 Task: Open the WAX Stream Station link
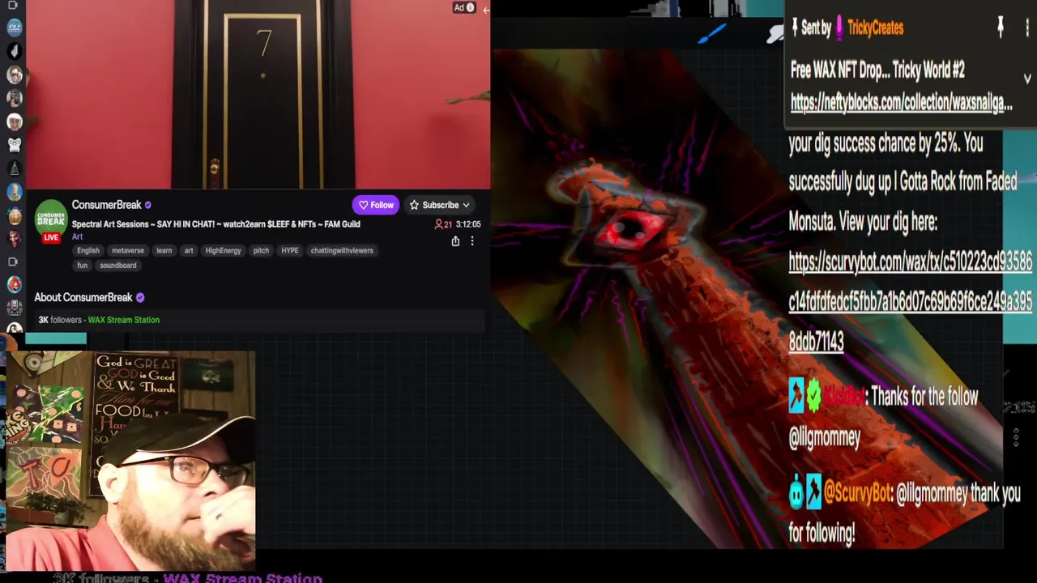123,320
